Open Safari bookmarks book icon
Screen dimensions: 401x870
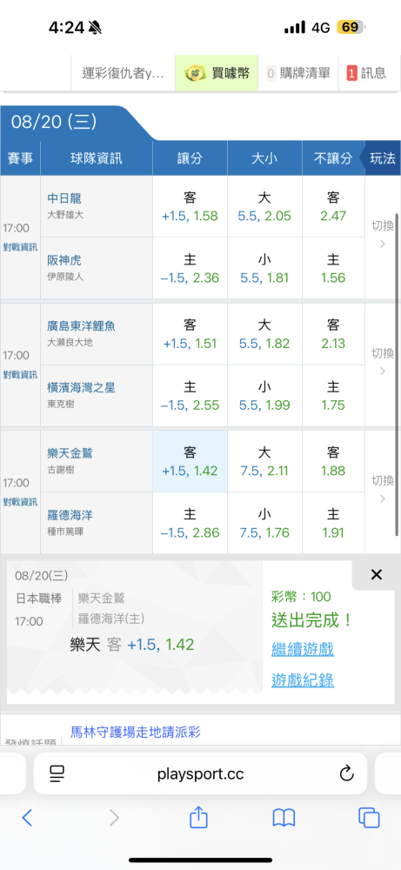tap(284, 817)
